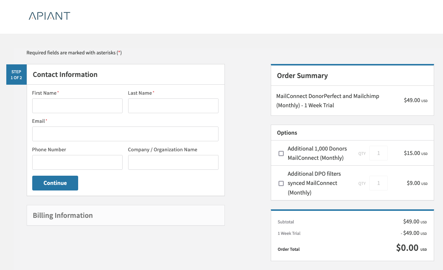The width and height of the screenshot is (443, 270).
Task: Click quantity box for Additional 1,000 Donors
Action: point(378,153)
